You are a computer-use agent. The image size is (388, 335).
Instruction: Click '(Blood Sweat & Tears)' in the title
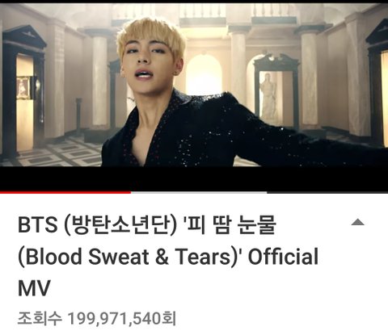coord(129,256)
